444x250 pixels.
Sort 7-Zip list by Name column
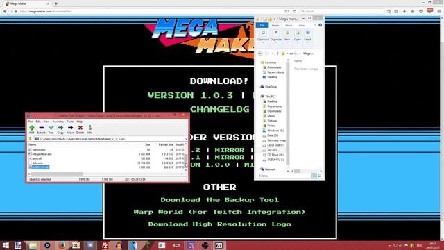click(x=33, y=144)
